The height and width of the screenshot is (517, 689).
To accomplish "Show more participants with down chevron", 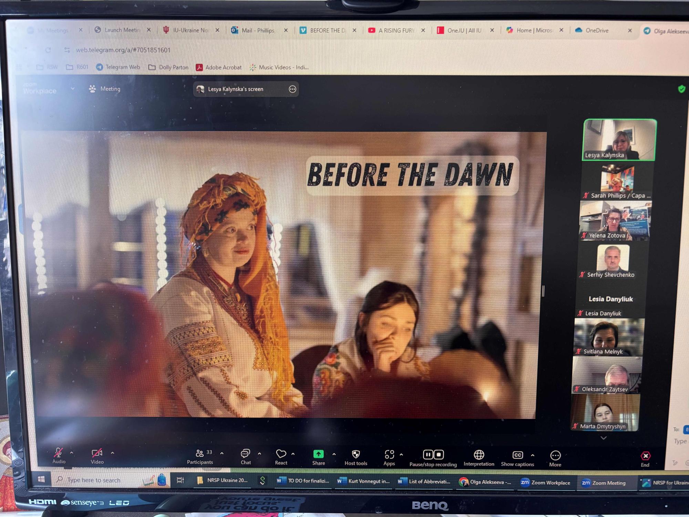I will coord(604,438).
